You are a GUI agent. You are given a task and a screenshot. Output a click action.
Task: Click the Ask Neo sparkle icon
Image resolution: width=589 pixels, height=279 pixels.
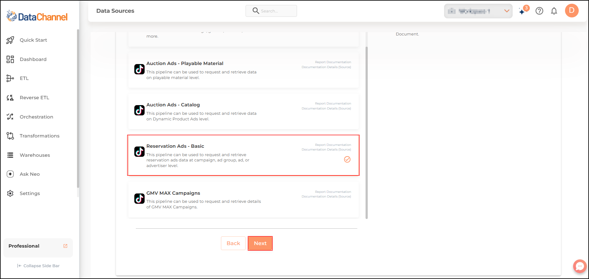(10, 174)
